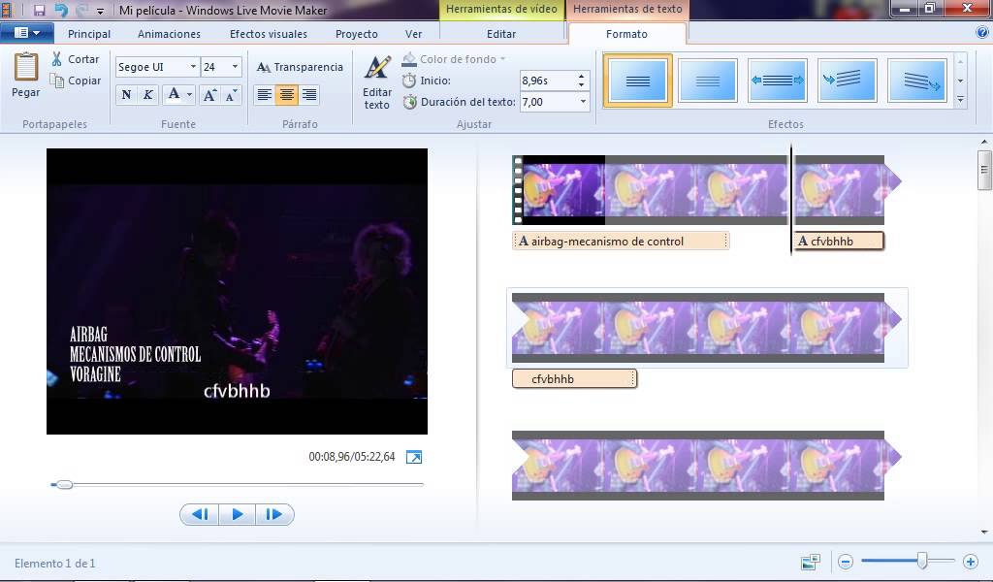Increase the Inicio value with the up spinner
993x582 pixels.
coord(582,77)
